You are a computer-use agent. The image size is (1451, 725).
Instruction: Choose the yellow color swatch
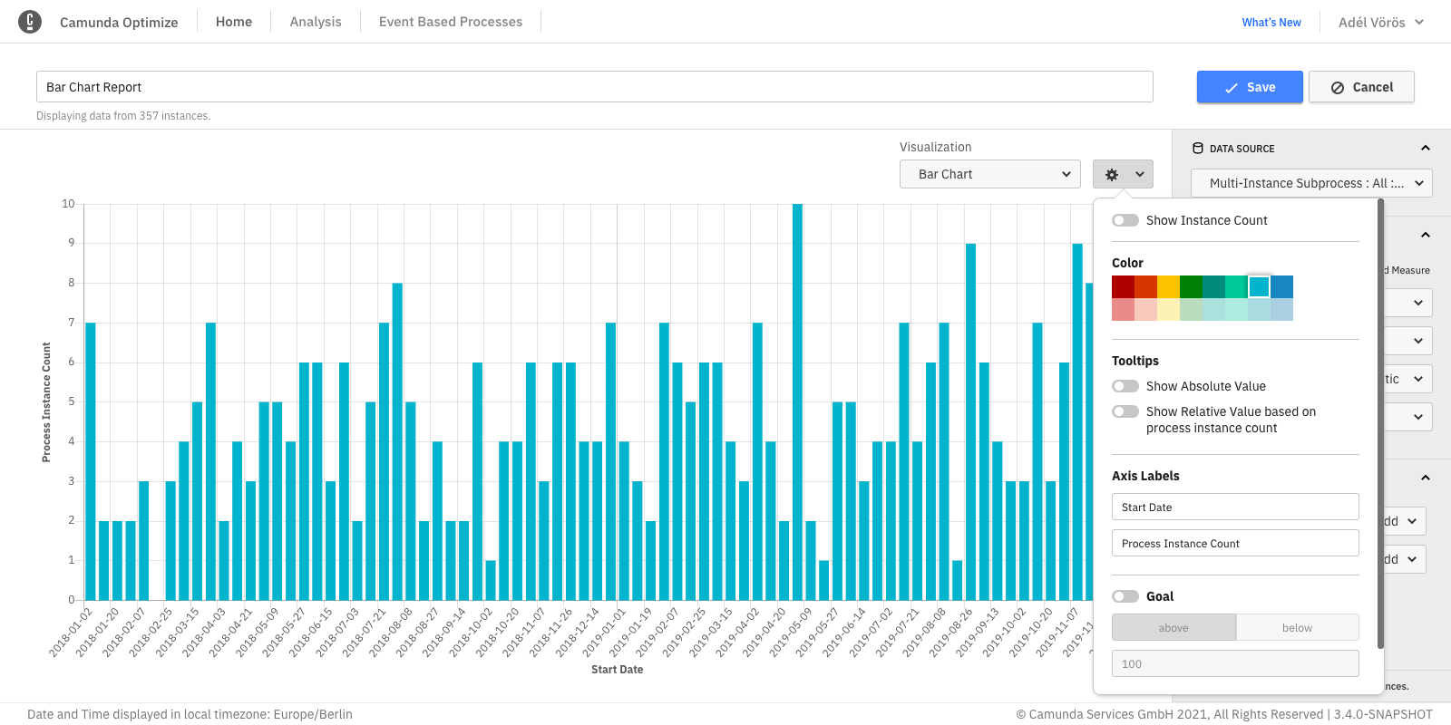point(1168,287)
